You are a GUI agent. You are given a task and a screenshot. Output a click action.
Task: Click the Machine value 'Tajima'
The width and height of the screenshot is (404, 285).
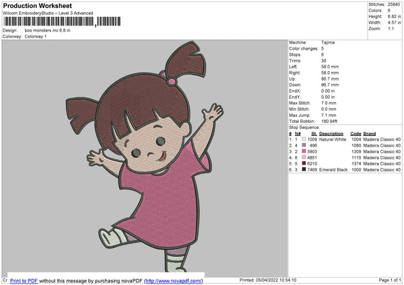click(328, 42)
